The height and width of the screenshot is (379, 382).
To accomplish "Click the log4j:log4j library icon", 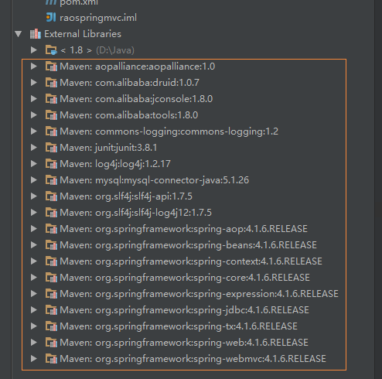I will [51, 164].
